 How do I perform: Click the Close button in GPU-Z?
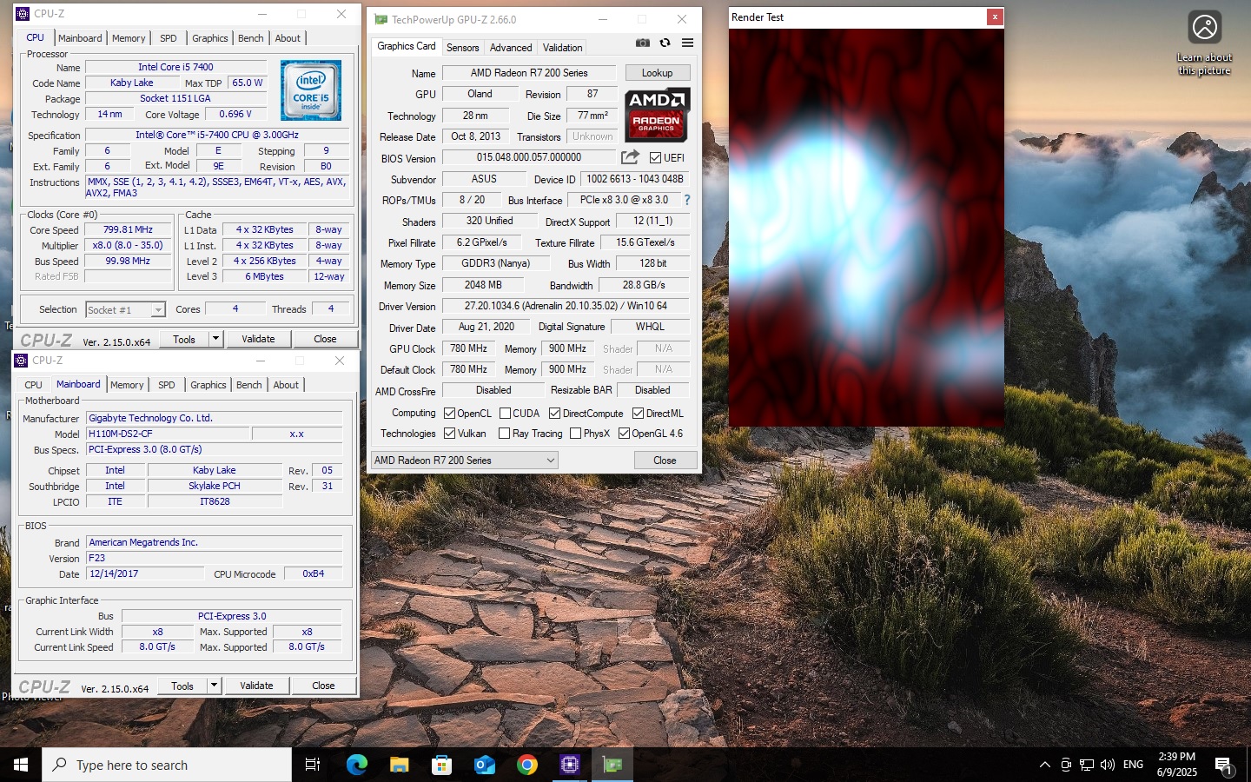(665, 461)
